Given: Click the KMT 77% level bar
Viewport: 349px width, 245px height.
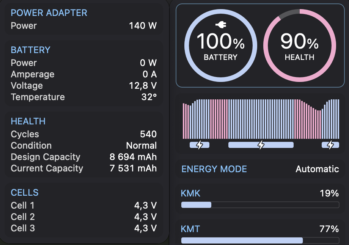Looking at the screenshot, I should pyautogui.click(x=260, y=240).
